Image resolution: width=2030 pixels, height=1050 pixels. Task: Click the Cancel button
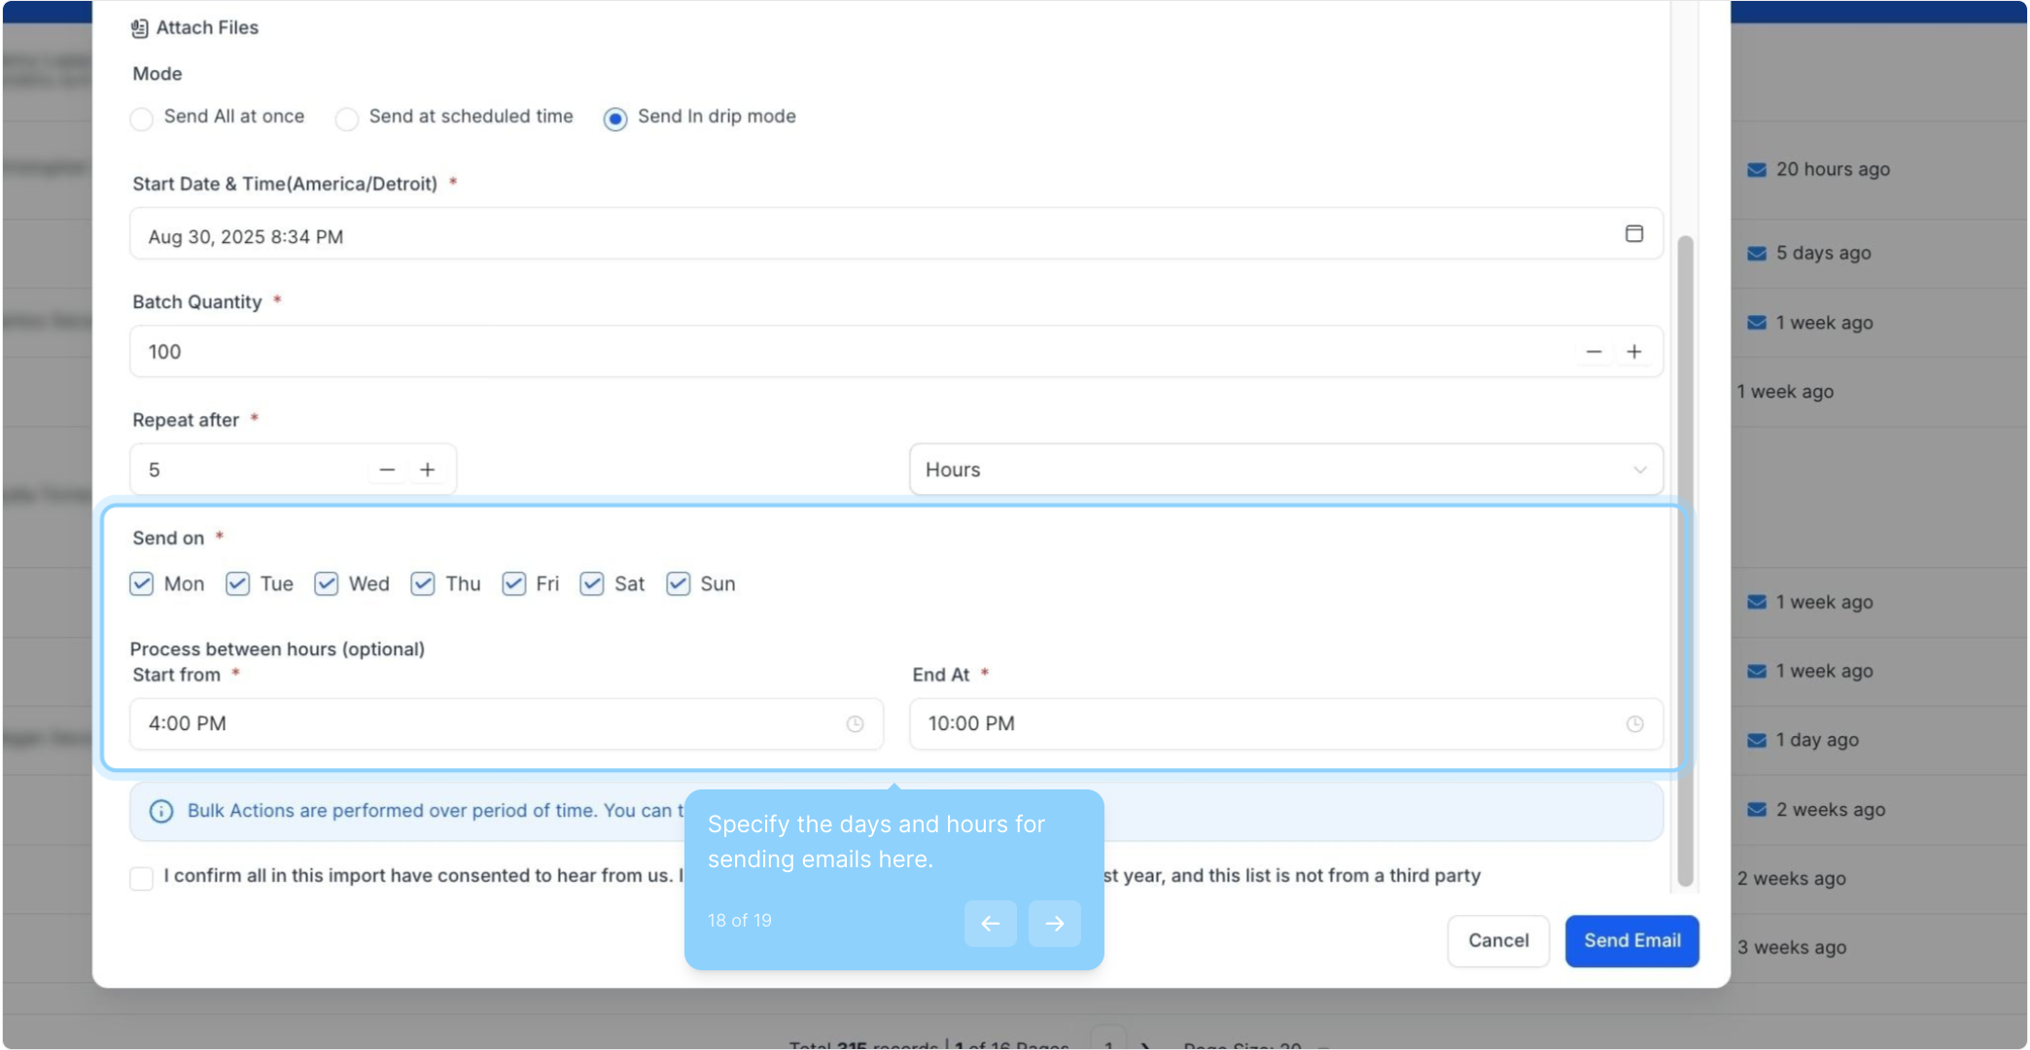coord(1497,941)
